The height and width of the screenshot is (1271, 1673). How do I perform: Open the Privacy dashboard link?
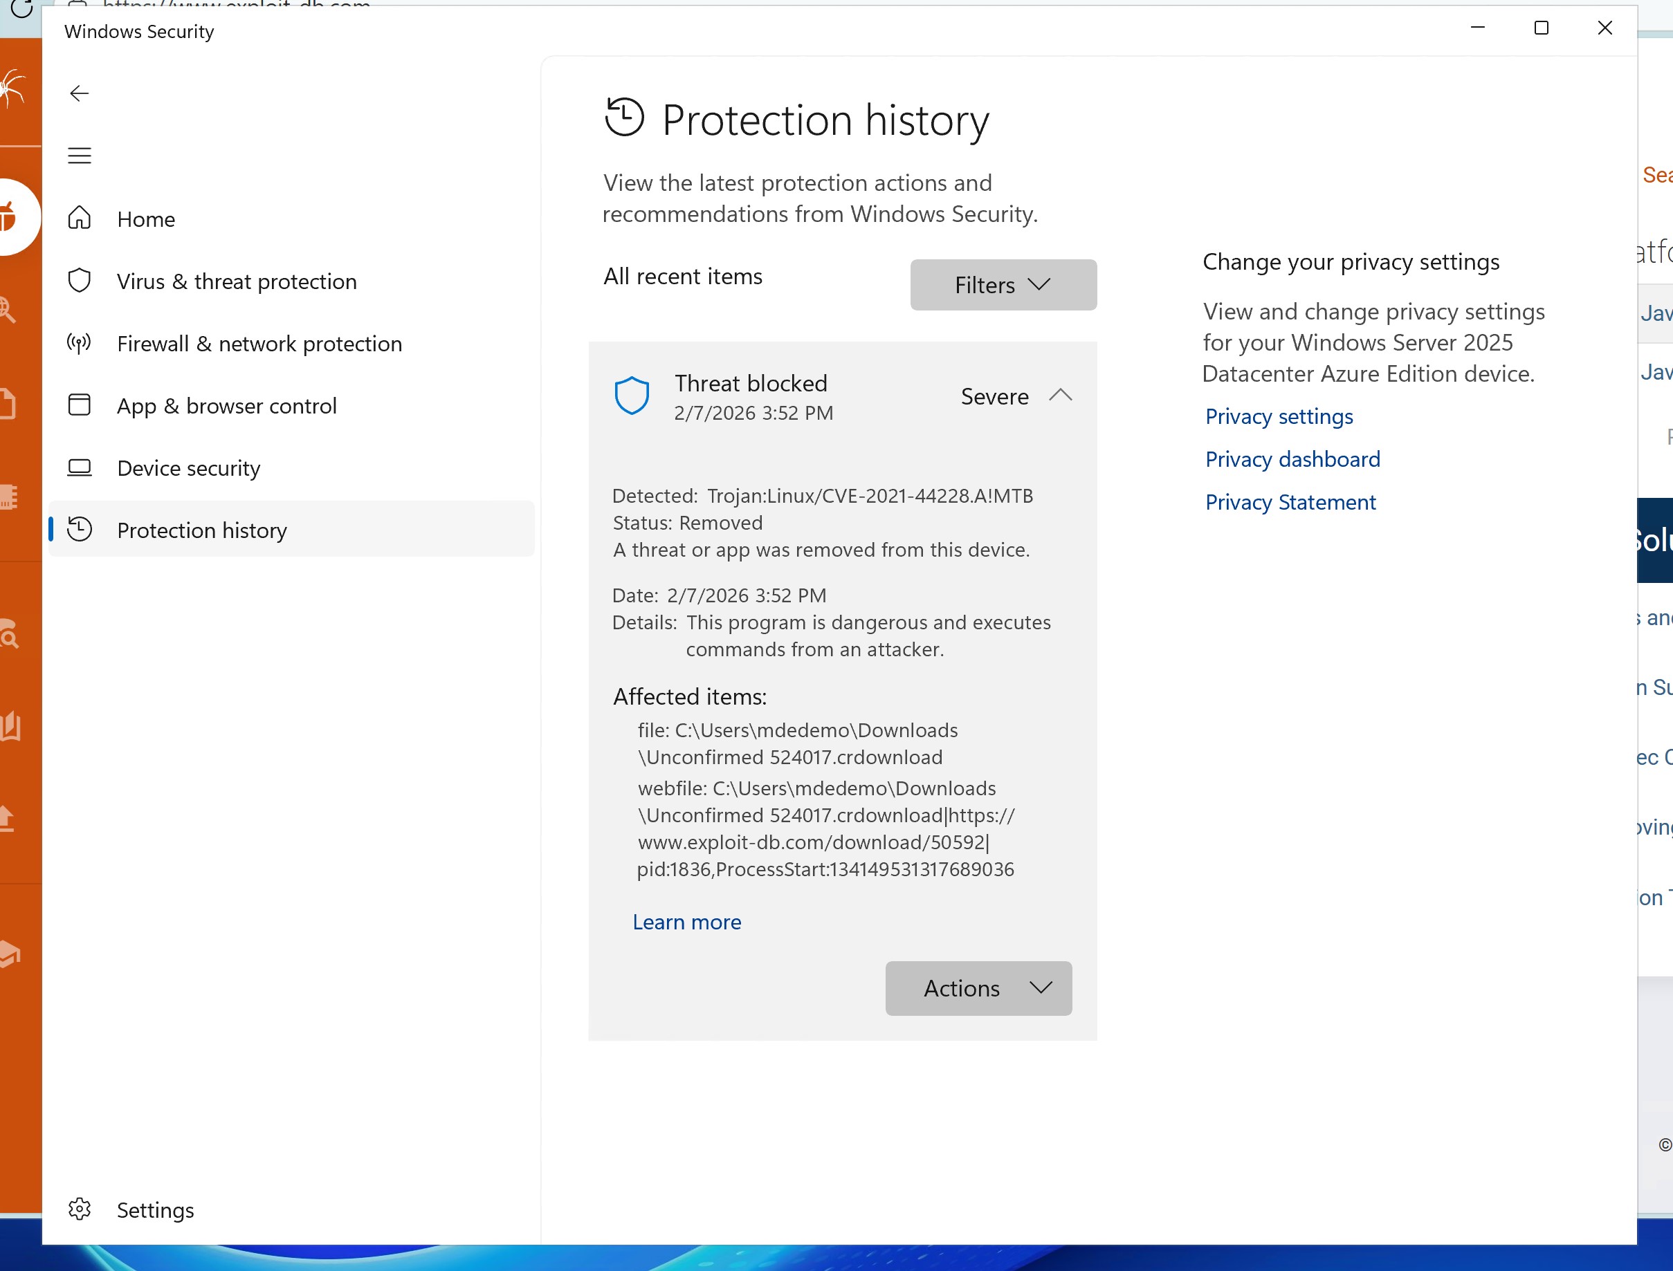1292,459
